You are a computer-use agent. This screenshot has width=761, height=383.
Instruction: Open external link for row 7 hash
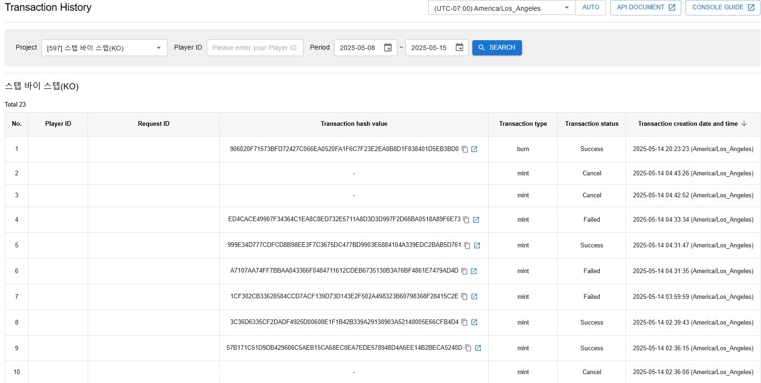pos(474,296)
